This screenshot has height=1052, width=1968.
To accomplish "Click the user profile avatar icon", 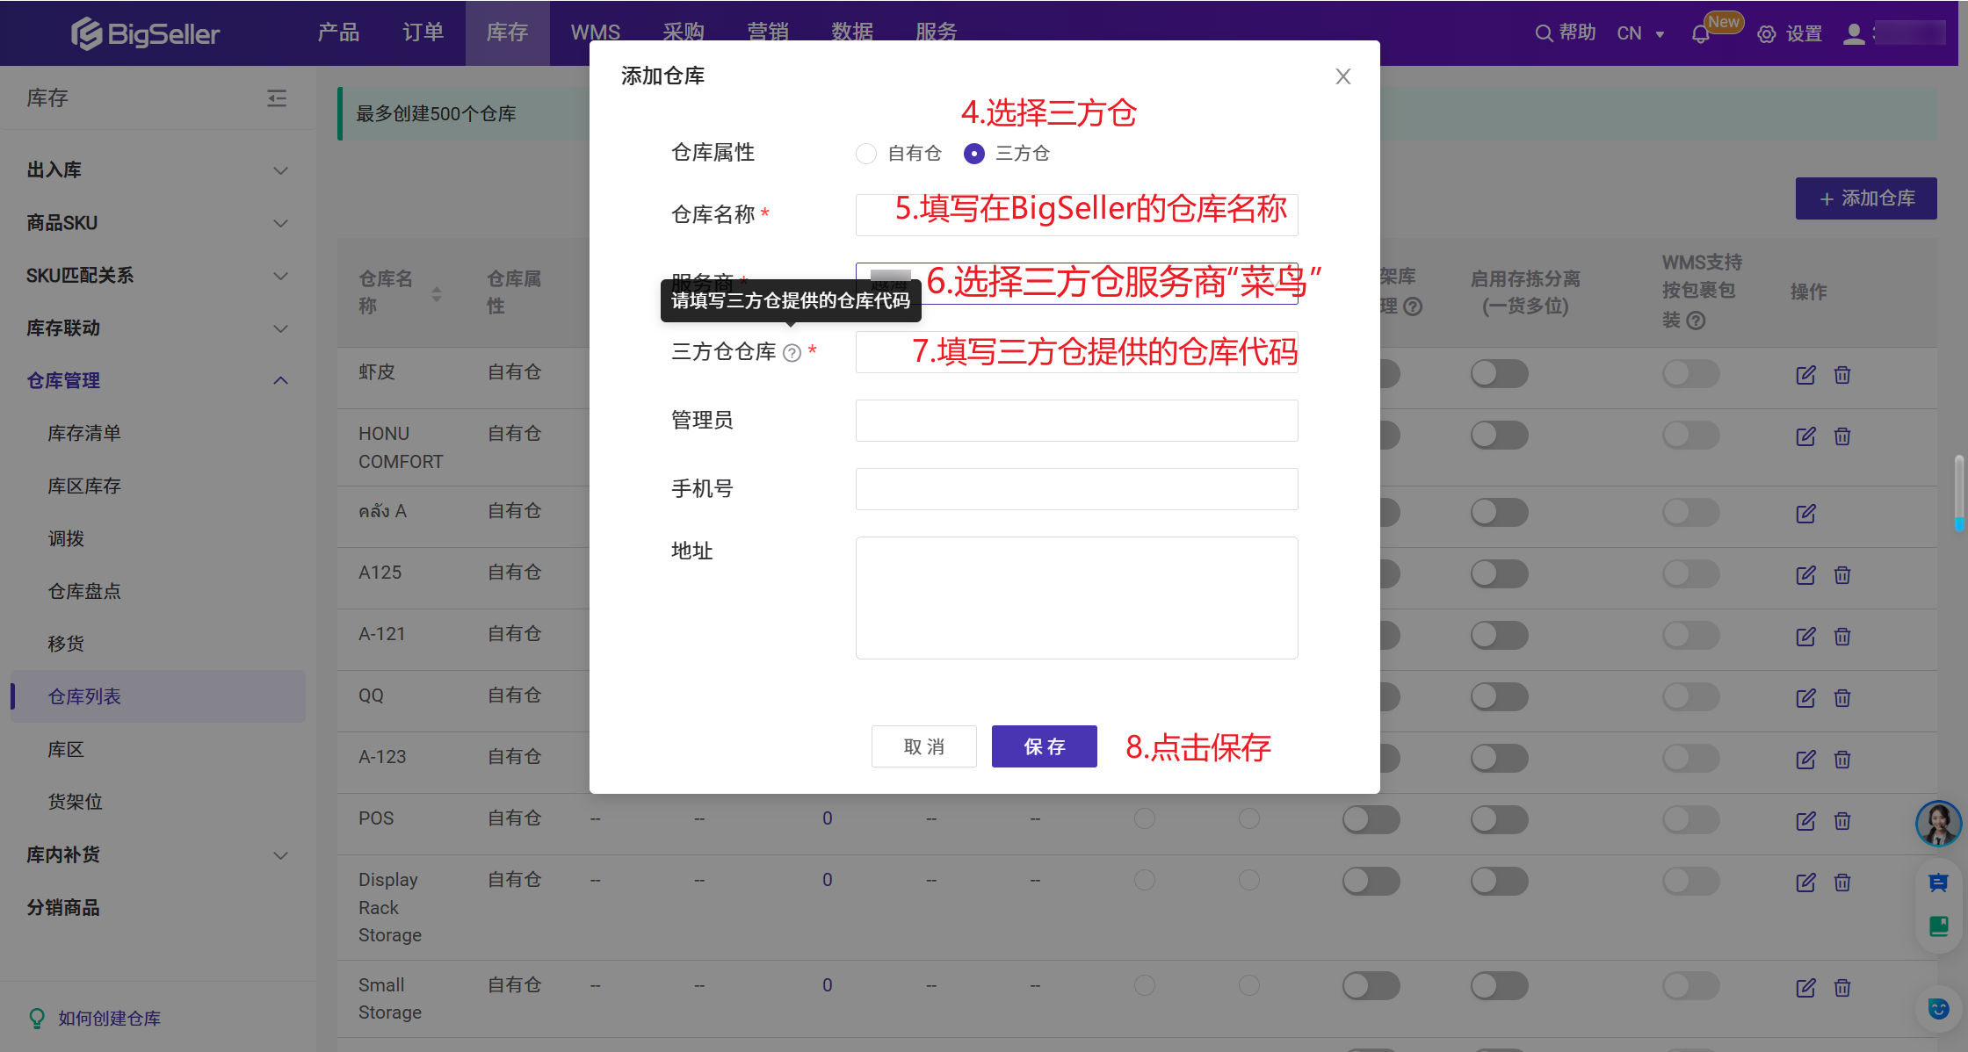I will pyautogui.click(x=1854, y=34).
